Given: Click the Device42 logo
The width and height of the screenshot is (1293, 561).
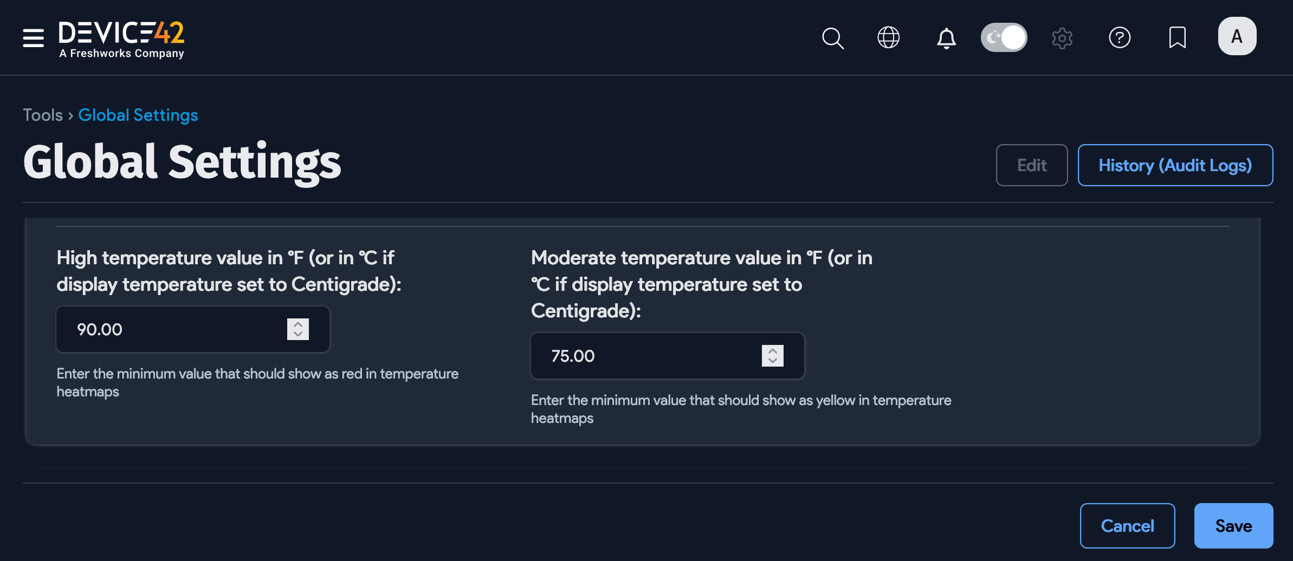Looking at the screenshot, I should 121,38.
